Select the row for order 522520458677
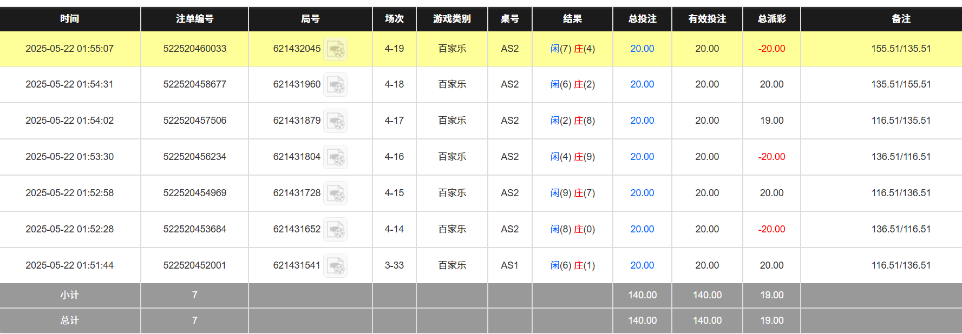Screen dimensions: 962x334 pos(194,84)
